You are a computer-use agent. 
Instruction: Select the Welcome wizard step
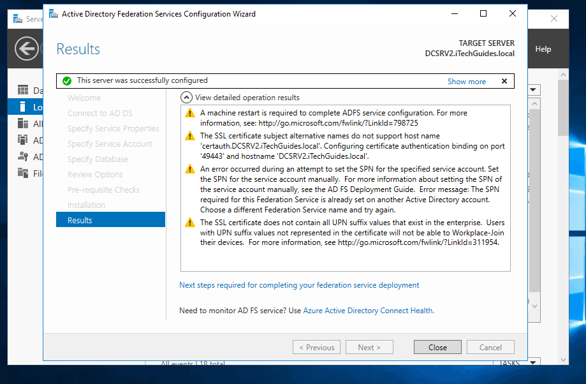[x=84, y=98]
